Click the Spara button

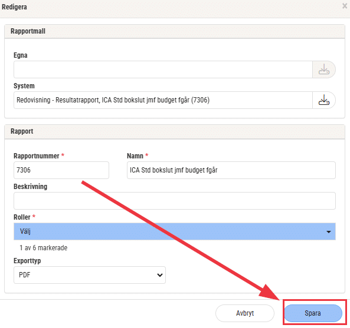313,313
